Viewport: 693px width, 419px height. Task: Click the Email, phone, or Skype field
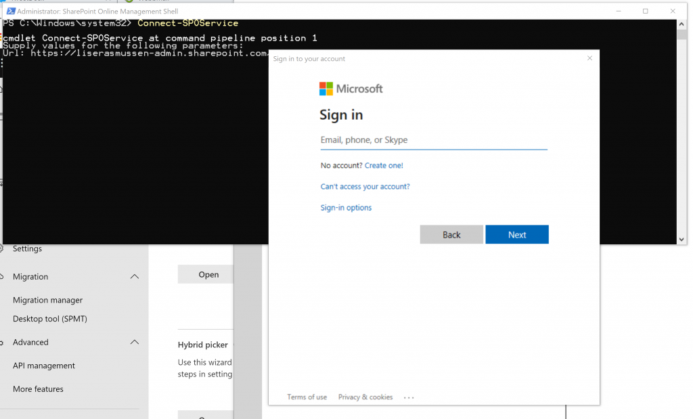(x=434, y=140)
